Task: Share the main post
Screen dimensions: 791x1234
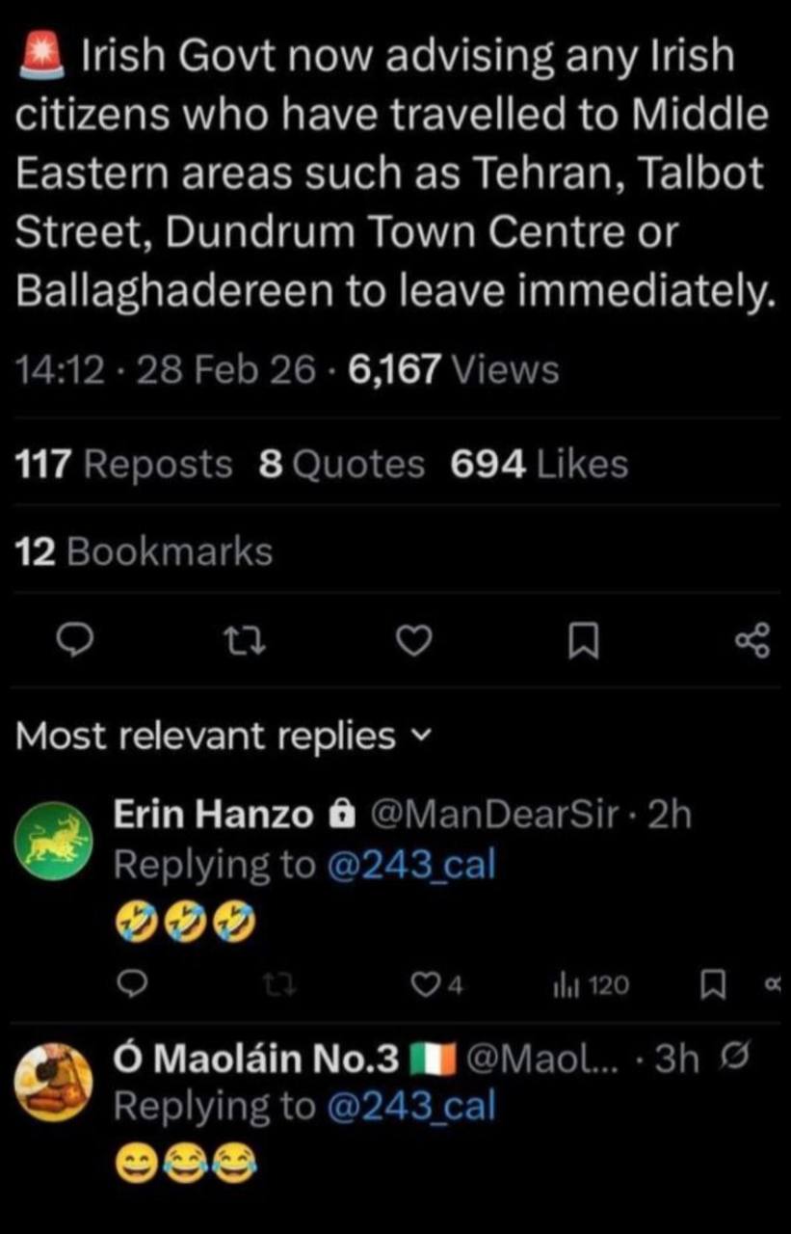Action: pos(752,640)
